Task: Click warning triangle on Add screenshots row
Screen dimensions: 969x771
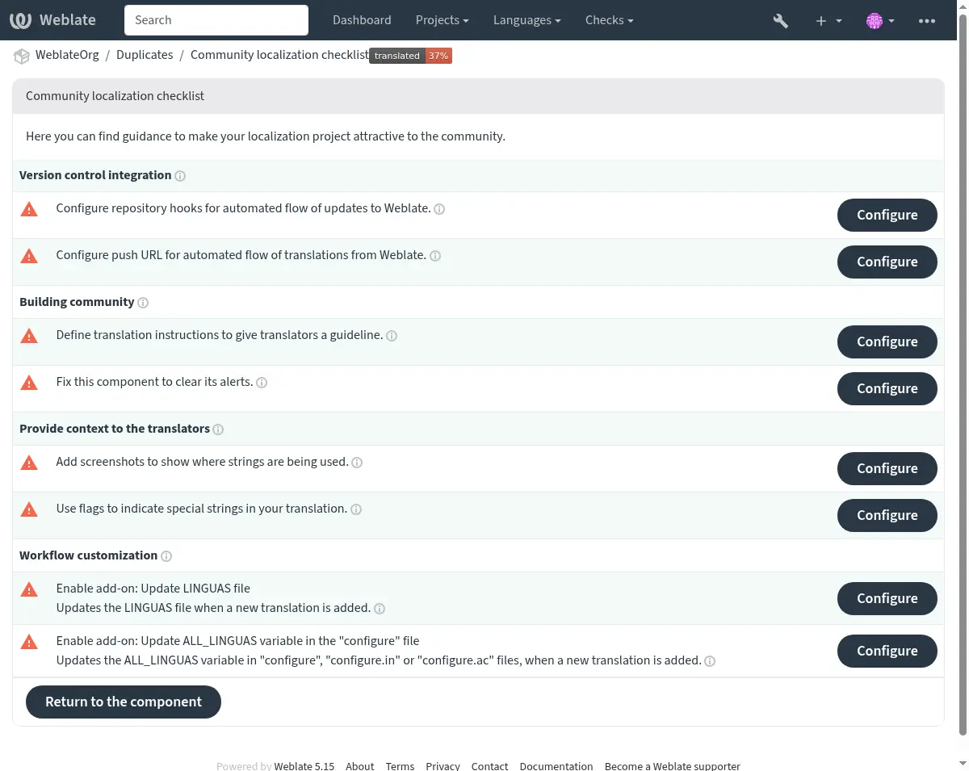Action: pos(29,463)
